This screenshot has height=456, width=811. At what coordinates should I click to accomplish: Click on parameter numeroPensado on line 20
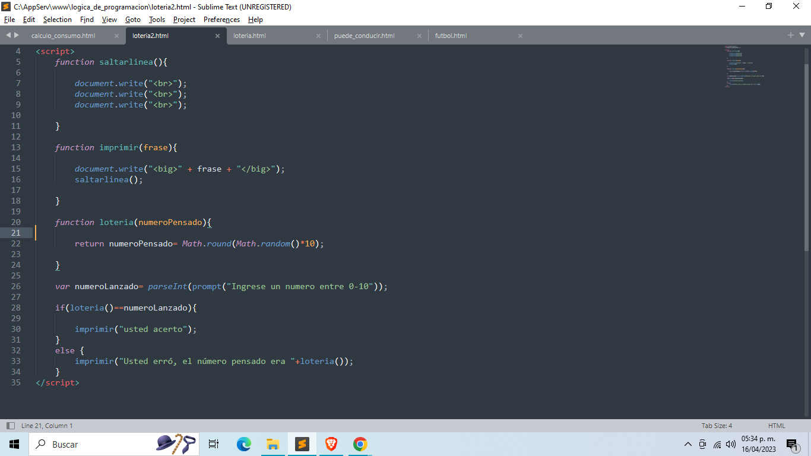170,222
